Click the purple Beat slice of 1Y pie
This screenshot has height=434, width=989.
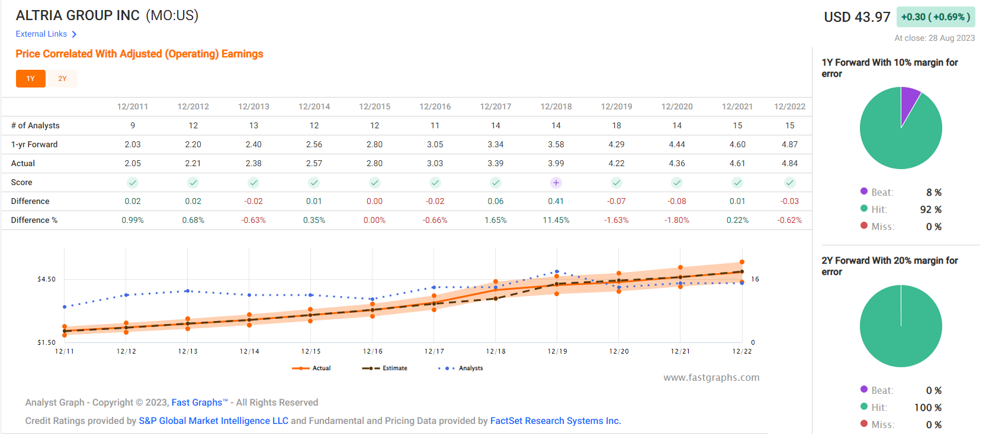[x=909, y=101]
